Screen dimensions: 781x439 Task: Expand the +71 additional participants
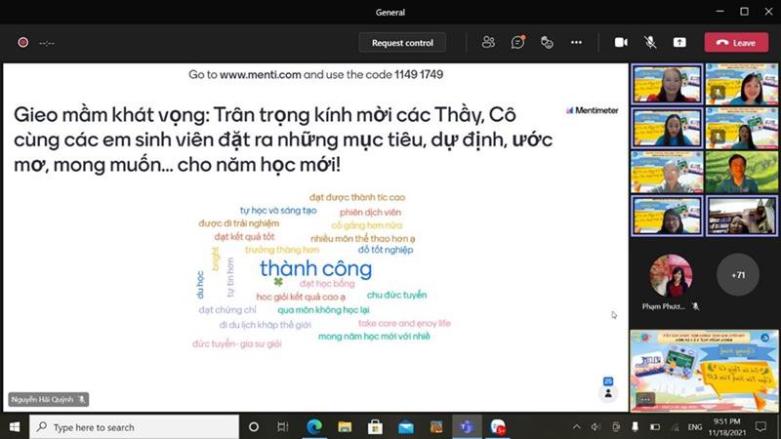(x=737, y=275)
